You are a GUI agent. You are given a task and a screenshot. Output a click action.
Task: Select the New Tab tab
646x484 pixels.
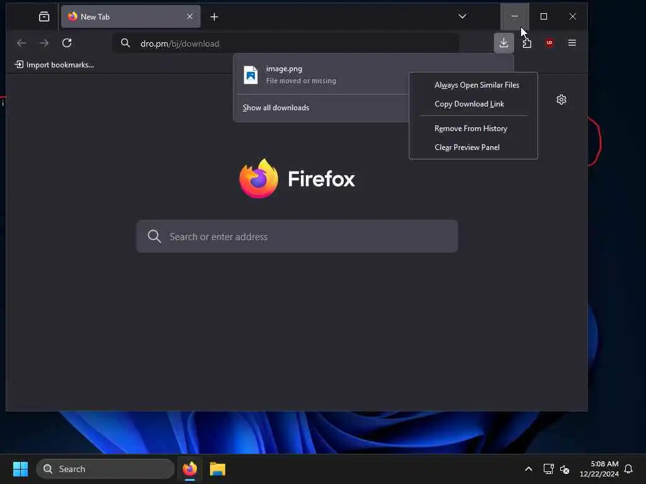131,16
